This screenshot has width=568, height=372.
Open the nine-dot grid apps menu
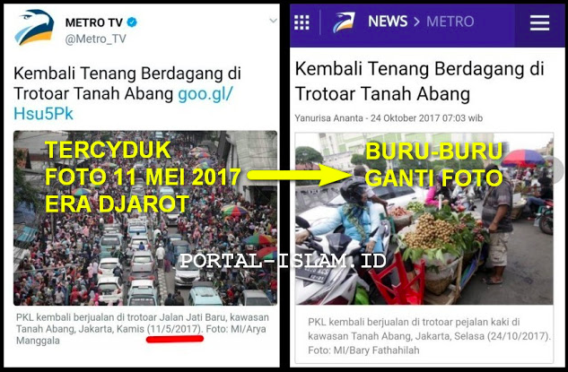(x=301, y=22)
